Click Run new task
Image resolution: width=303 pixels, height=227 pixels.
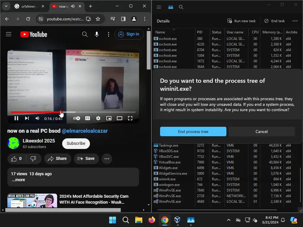[241, 21]
